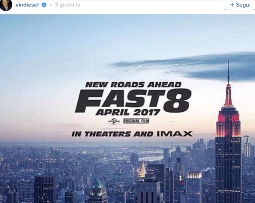The width and height of the screenshot is (255, 203).
Task: Click the white-lit rooftop beside the Empire State Building
Action: (194, 175)
